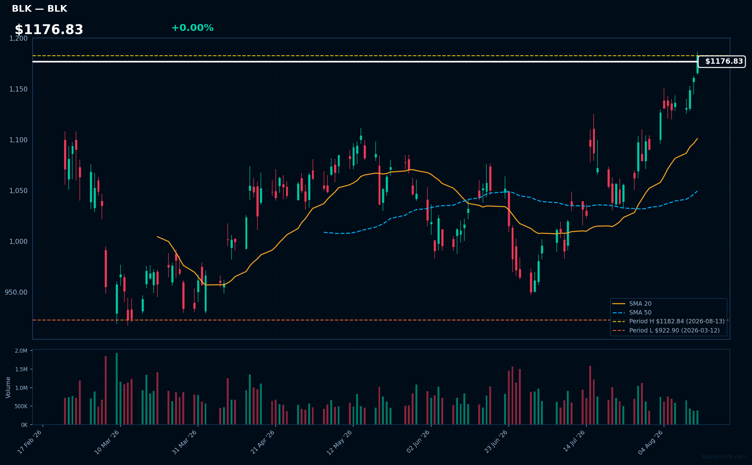Click the 1,000 y-axis label

(18, 242)
